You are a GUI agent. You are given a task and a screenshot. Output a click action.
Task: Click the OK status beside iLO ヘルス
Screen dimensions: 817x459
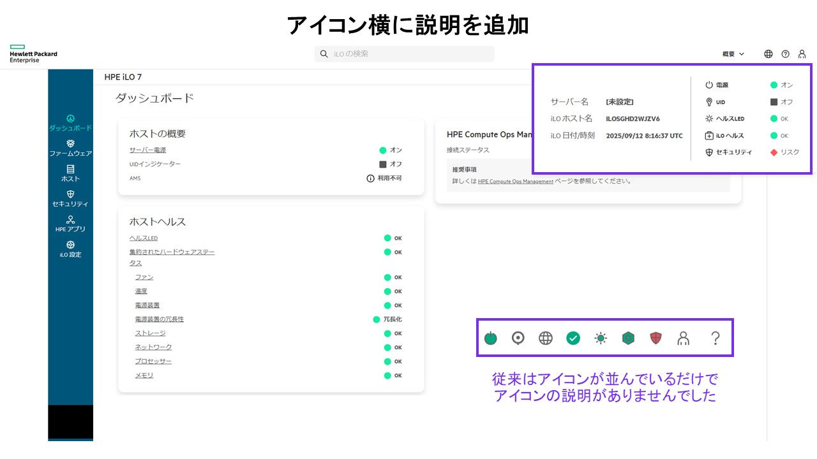tap(779, 136)
